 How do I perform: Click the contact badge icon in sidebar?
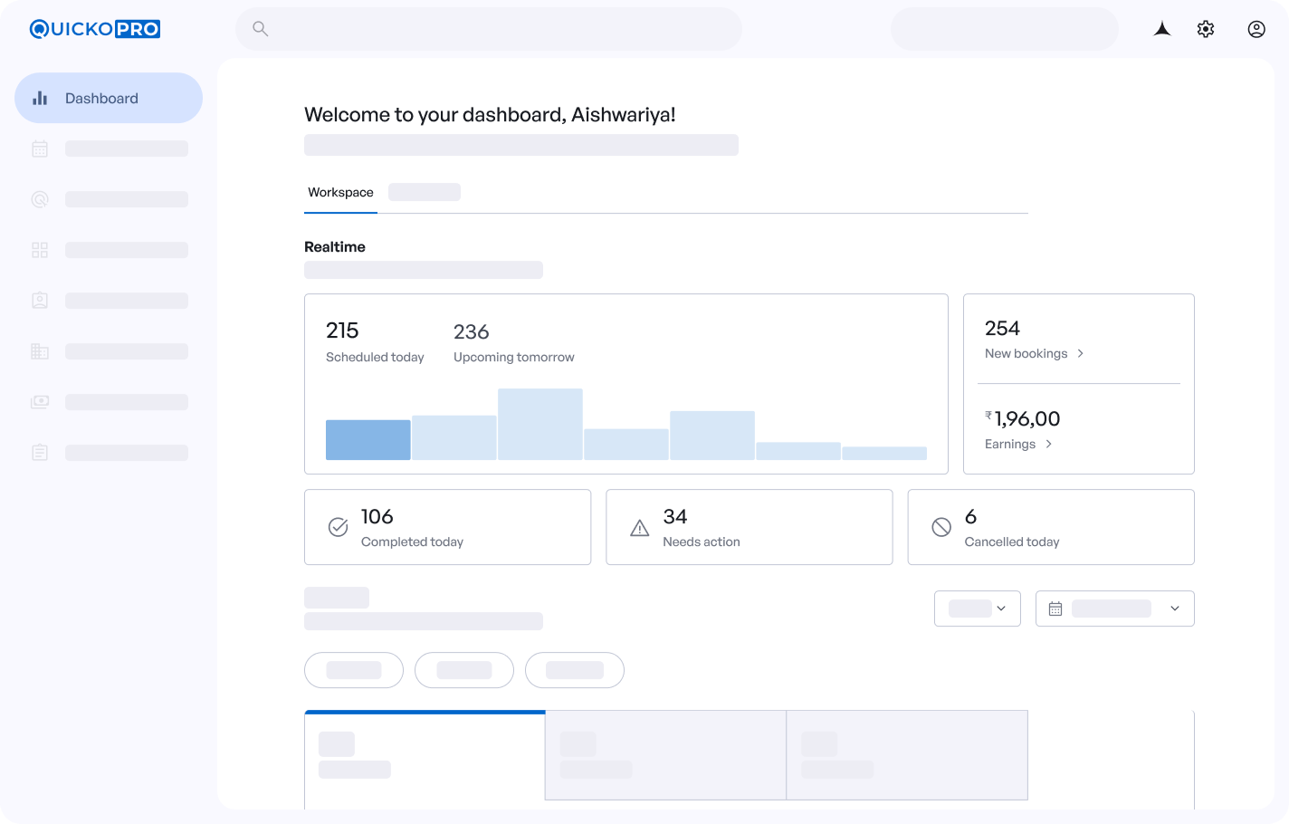(40, 301)
